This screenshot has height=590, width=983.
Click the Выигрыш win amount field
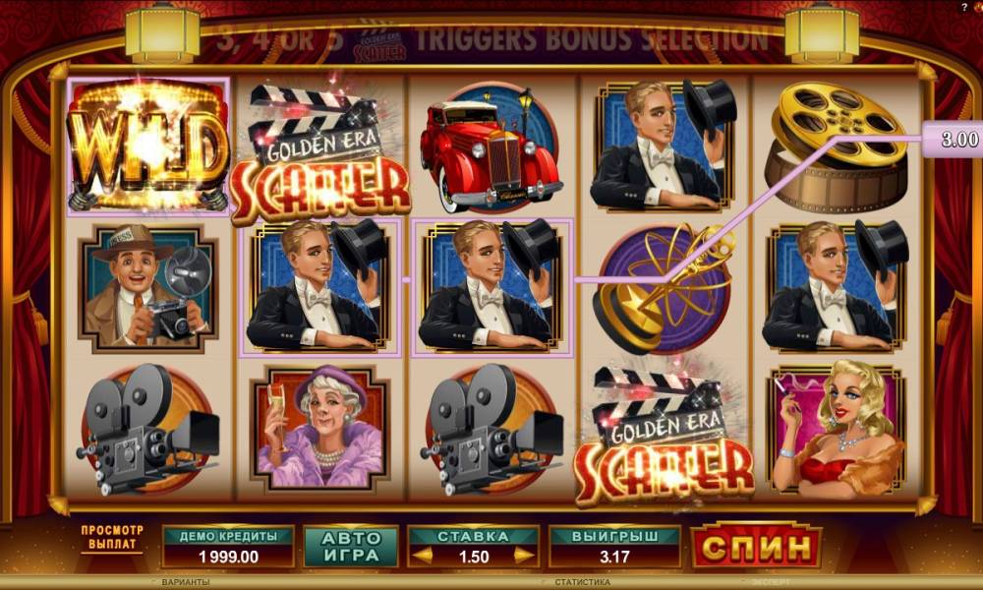(x=614, y=547)
